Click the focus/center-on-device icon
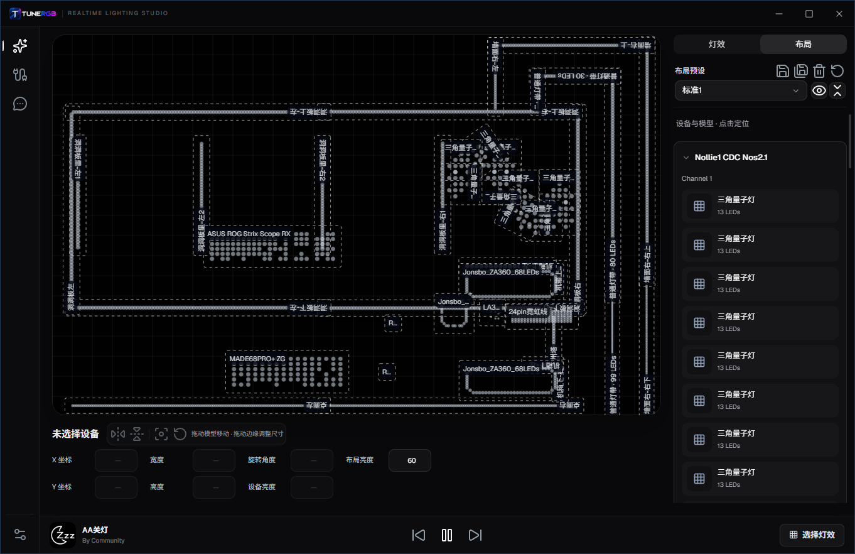855x554 pixels. tap(161, 434)
